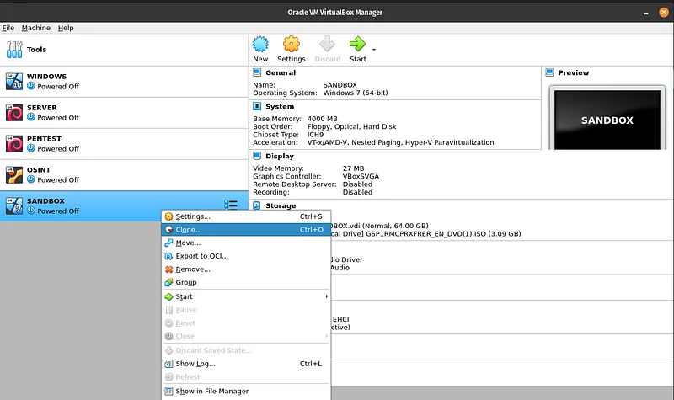
Task: Click the System section heading
Action: pyautogui.click(x=280, y=107)
